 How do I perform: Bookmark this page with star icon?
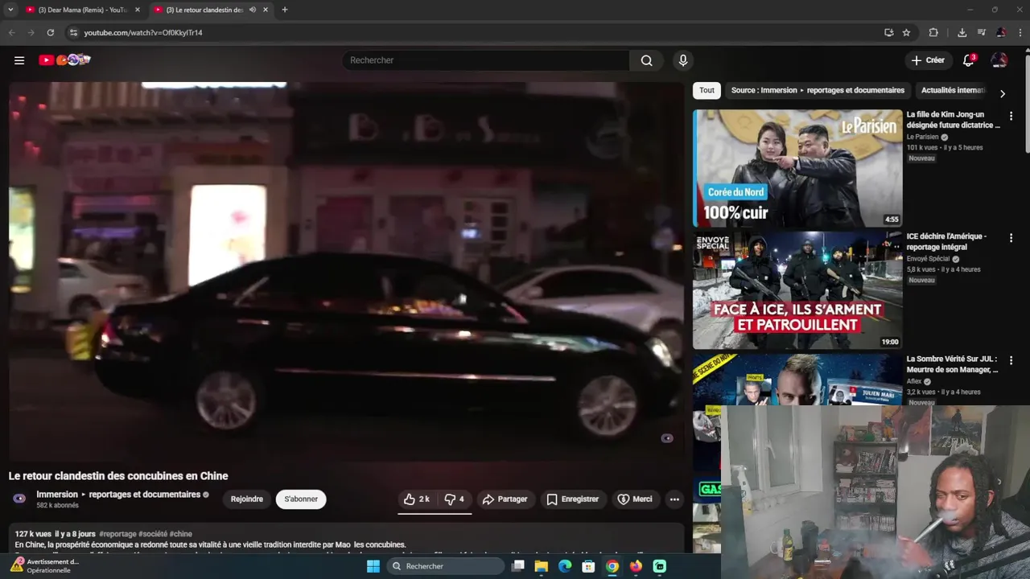coord(906,32)
